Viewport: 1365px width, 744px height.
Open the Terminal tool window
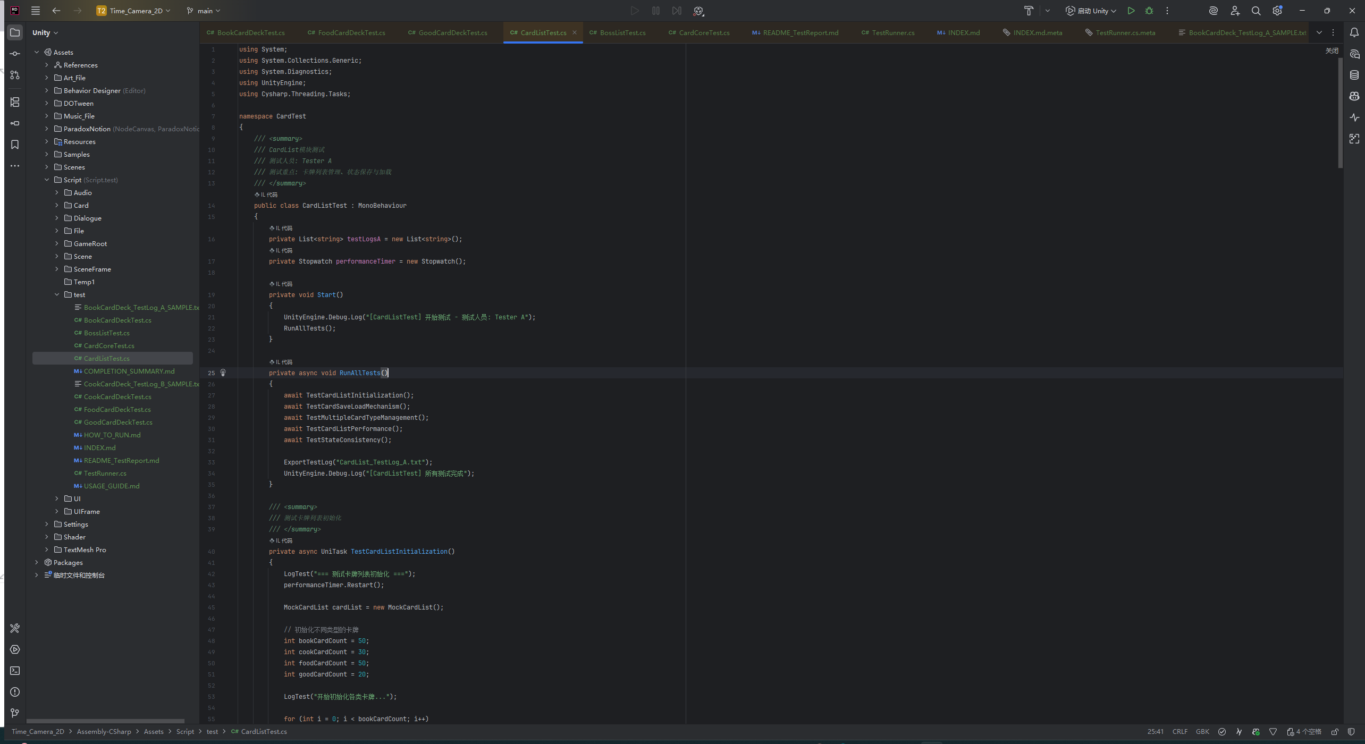(x=15, y=671)
